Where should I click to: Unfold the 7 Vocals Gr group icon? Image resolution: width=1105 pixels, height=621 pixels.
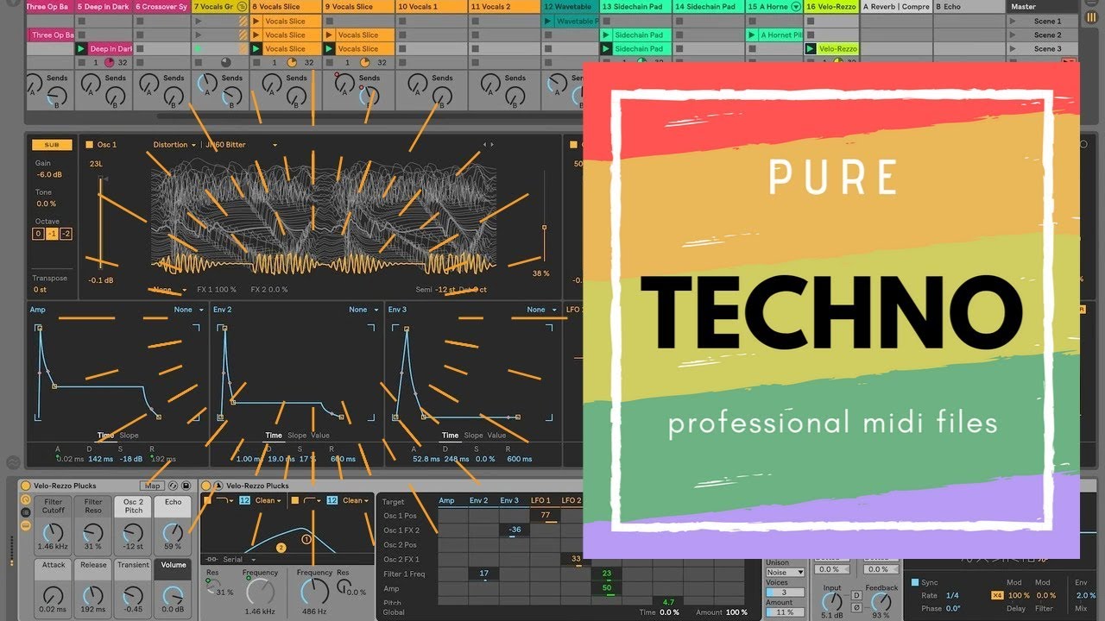coord(242,7)
